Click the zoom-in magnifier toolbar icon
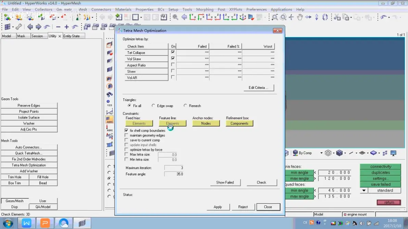 [175, 17]
